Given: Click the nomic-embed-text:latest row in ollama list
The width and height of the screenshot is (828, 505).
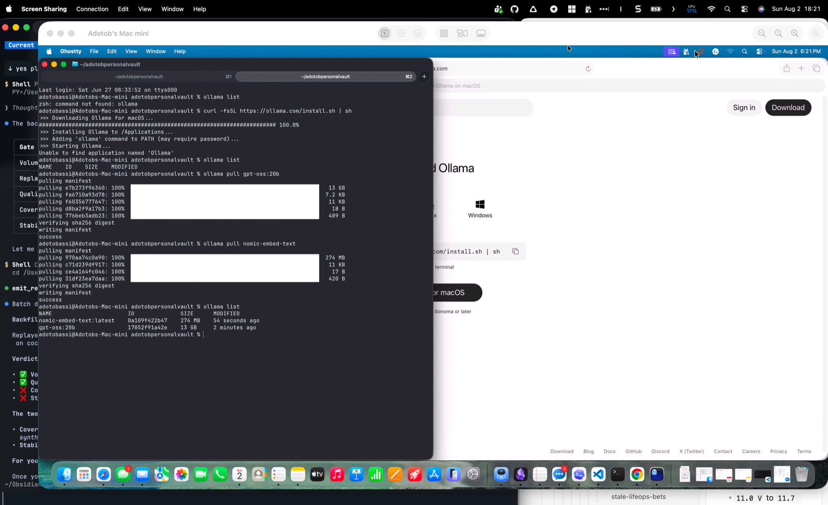Looking at the screenshot, I should tap(149, 321).
